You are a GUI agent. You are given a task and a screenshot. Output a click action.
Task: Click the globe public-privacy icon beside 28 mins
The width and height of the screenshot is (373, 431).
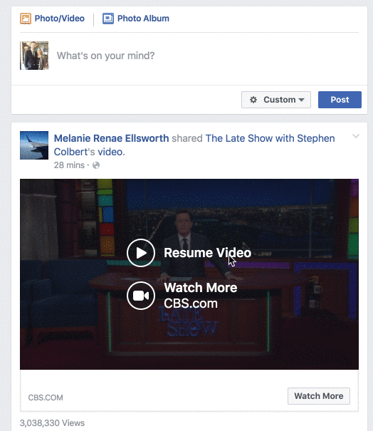(96, 165)
